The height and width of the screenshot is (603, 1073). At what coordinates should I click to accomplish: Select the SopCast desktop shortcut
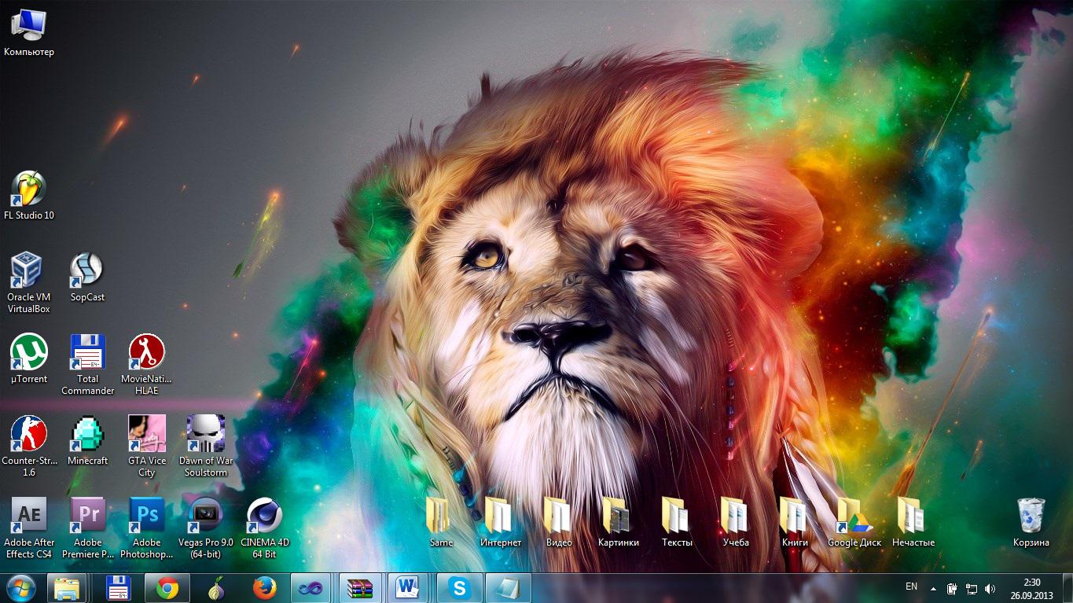(87, 278)
